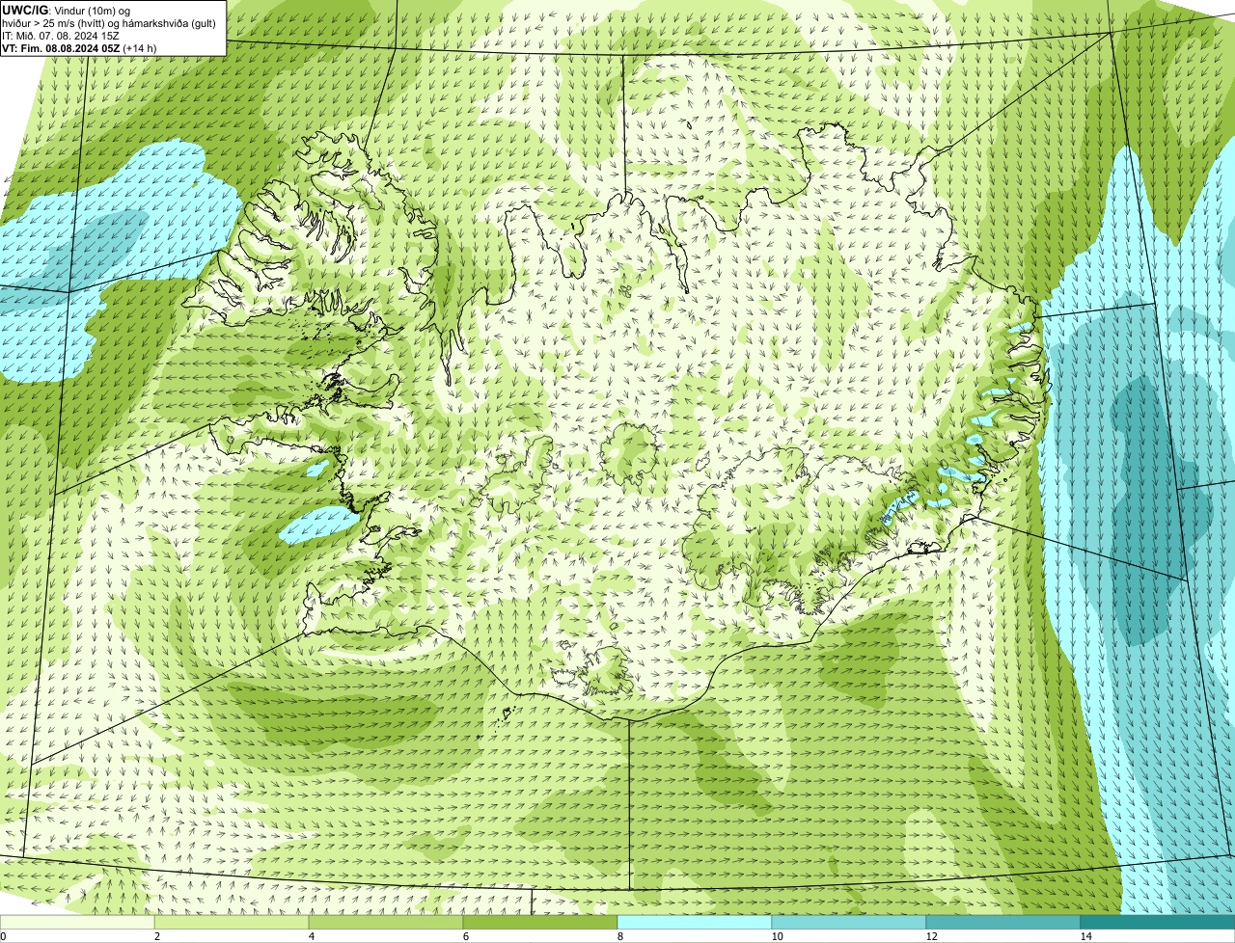Click the legend label "12"

(x=931, y=936)
